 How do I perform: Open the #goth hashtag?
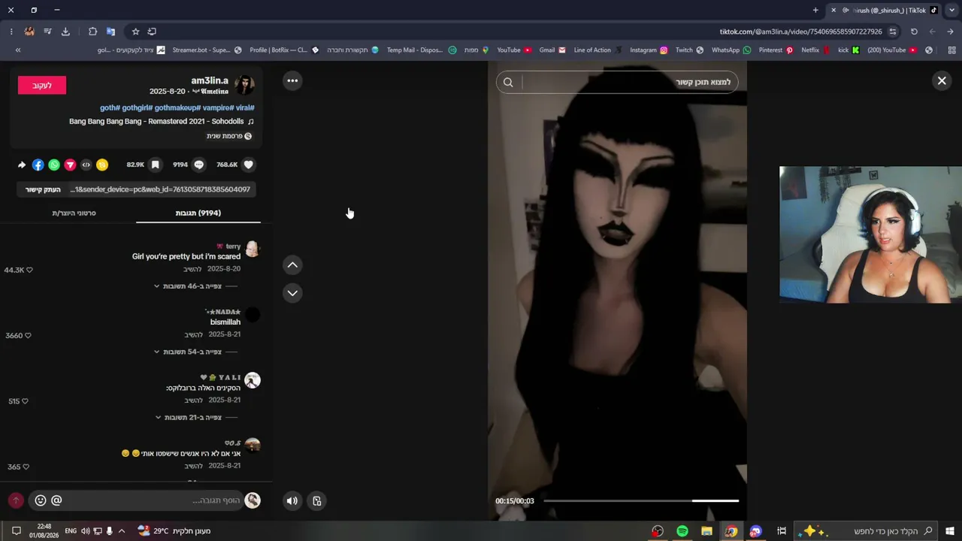point(110,107)
